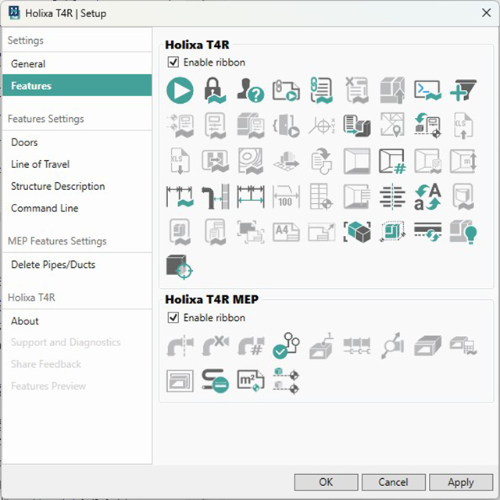The height and width of the screenshot is (500, 500).
Task: Click the text case change A/a icon
Action: coord(427,196)
